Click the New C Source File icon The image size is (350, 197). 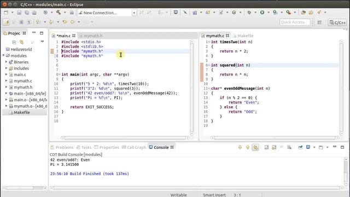pos(221,13)
